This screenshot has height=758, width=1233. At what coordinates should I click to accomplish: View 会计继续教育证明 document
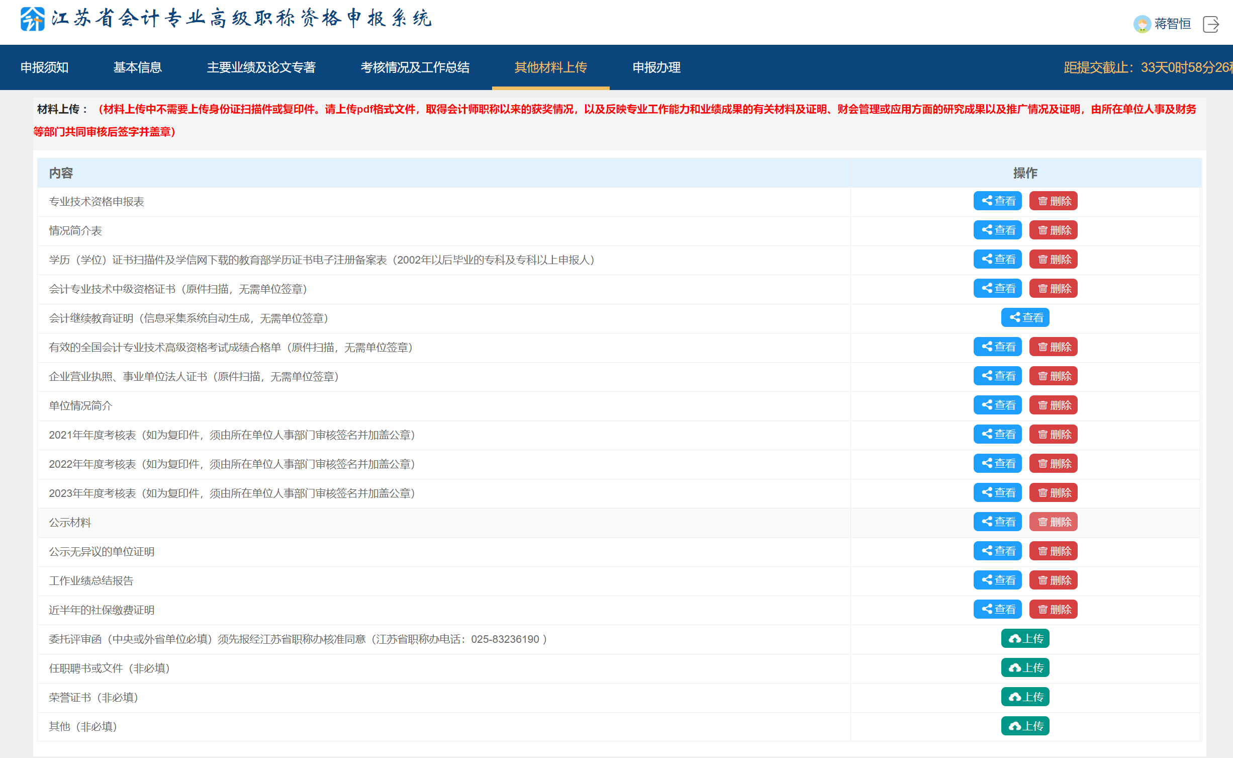(1025, 318)
